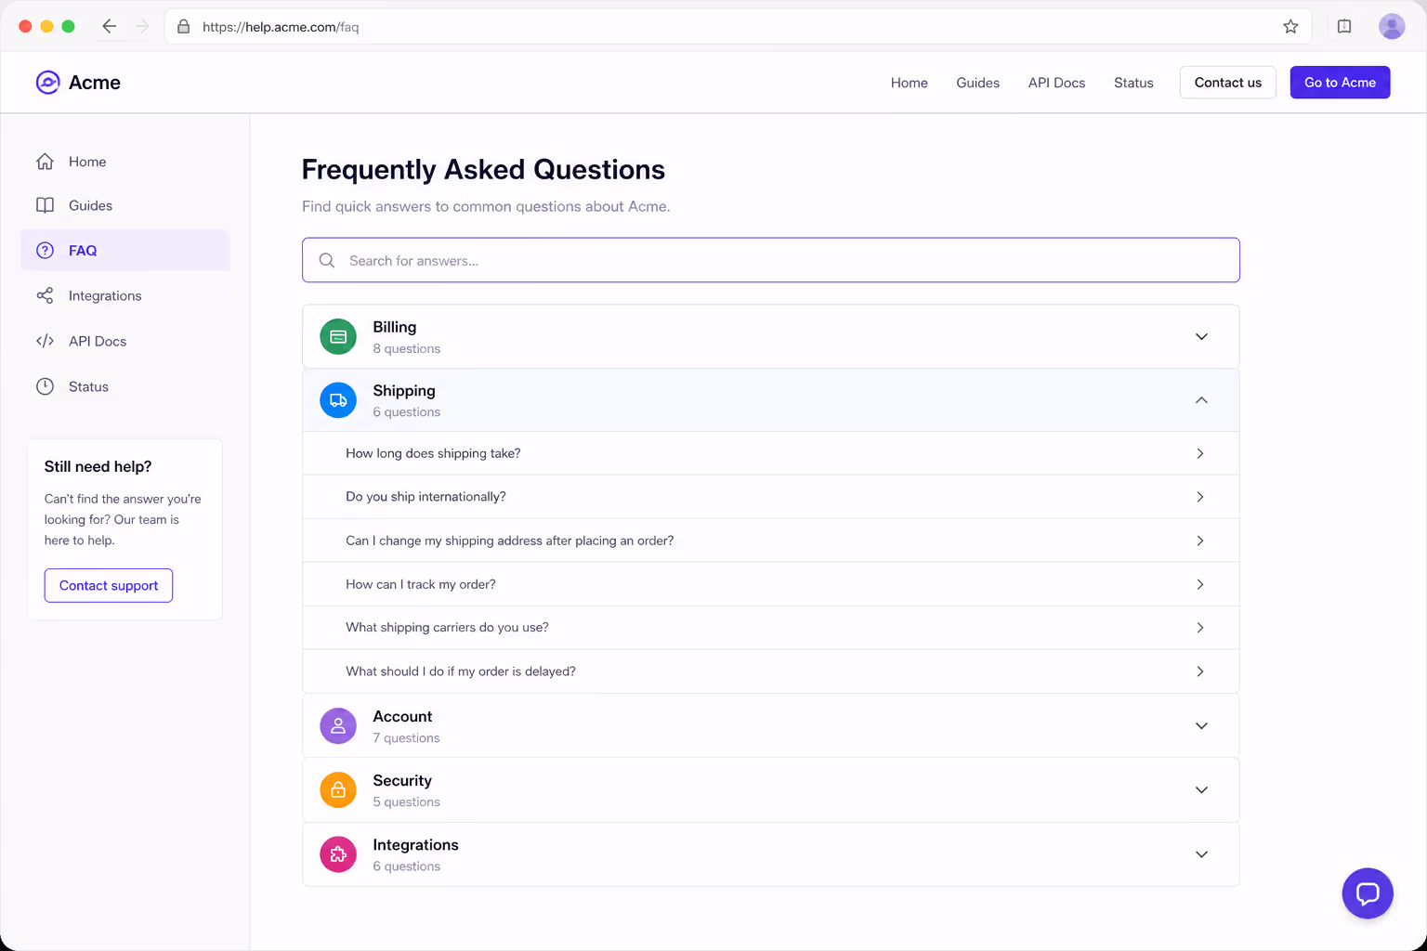Focus the 'Search for answers...' field
The height and width of the screenshot is (951, 1427).
(771, 260)
